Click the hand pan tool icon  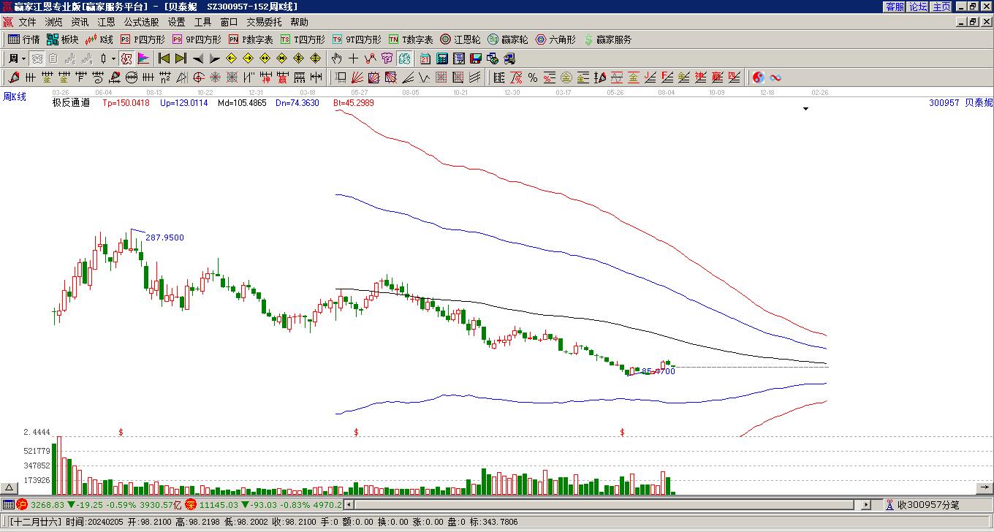coord(336,58)
